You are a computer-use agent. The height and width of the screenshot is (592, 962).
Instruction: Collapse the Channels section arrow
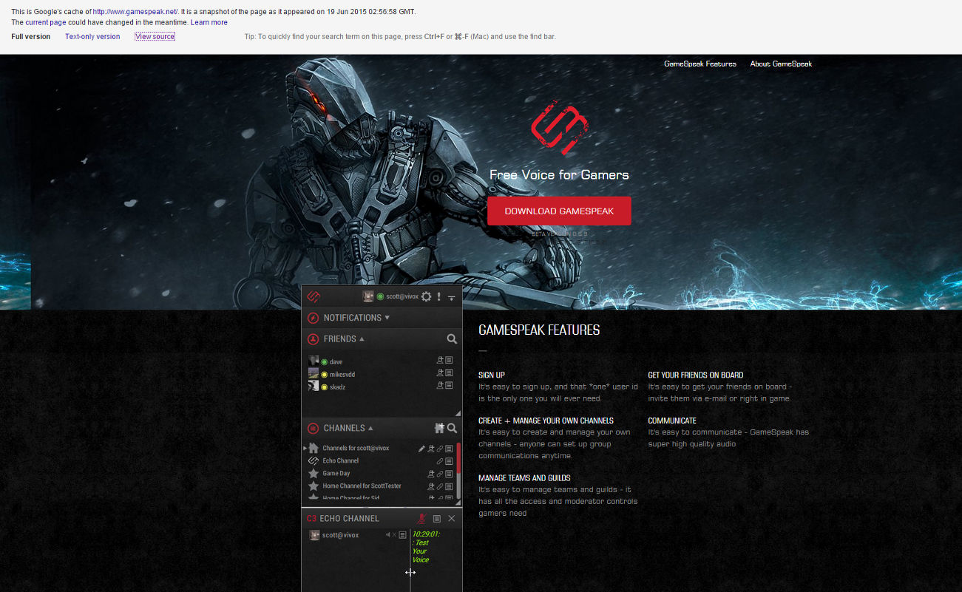click(370, 428)
